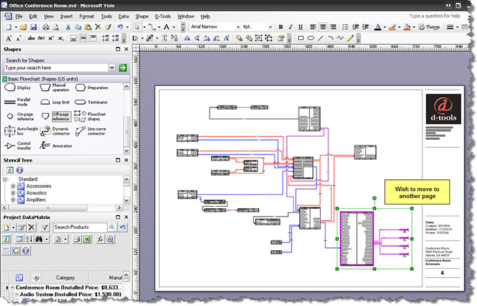477x306 pixels.
Task: Click the Save icon in the toolbar
Action: (33, 27)
